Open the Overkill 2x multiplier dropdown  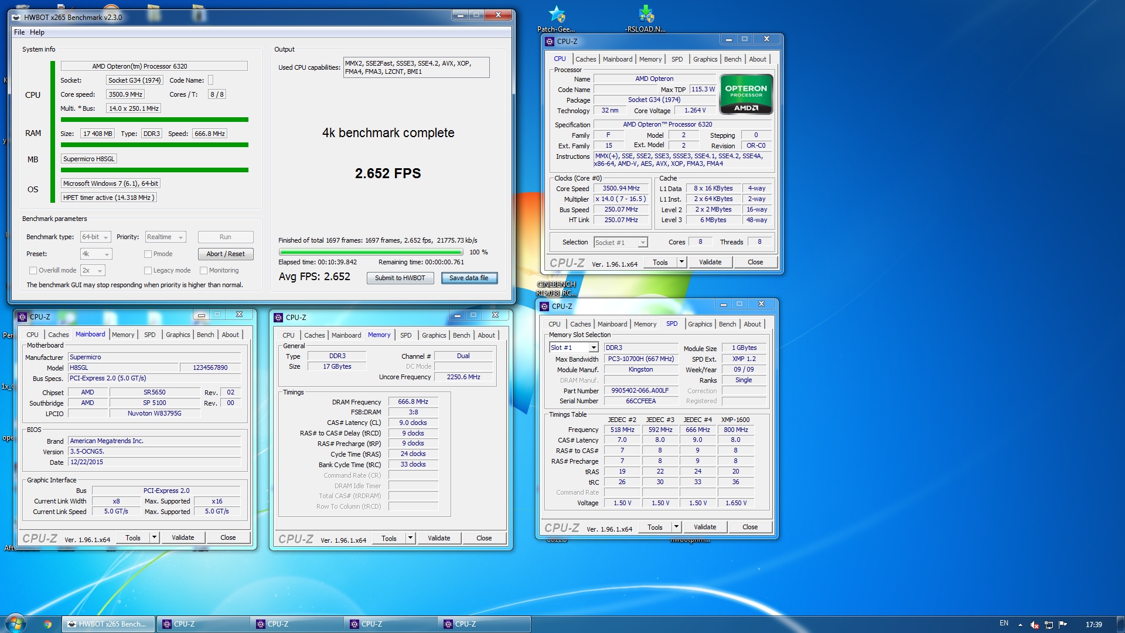[93, 271]
